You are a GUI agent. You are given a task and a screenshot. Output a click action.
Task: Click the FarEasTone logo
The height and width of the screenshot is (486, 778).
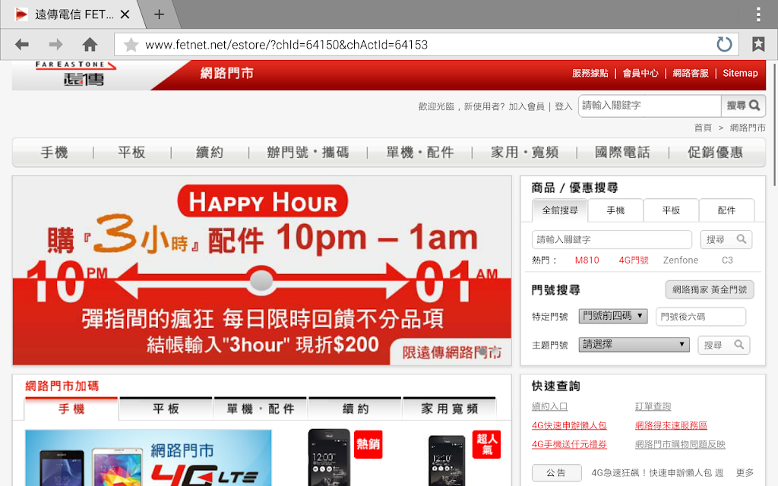[75, 74]
